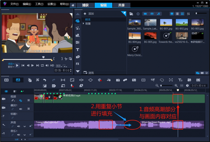This screenshot has width=210, height=142.
Task: Click the microphone record icon
Action: (x=72, y=85)
